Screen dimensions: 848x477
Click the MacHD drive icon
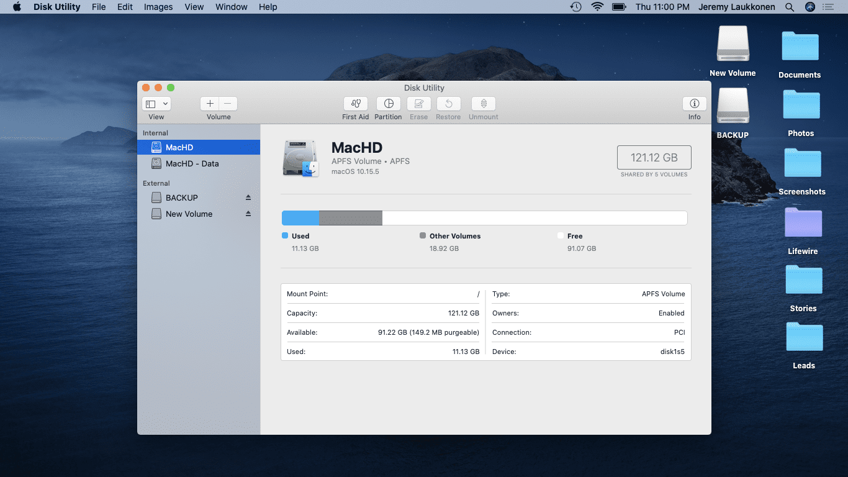[300, 158]
